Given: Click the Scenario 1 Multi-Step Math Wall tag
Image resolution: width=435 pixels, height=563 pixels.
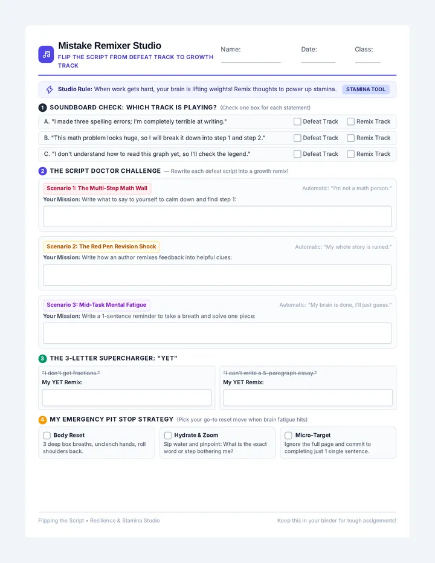Looking at the screenshot, I should click(97, 188).
